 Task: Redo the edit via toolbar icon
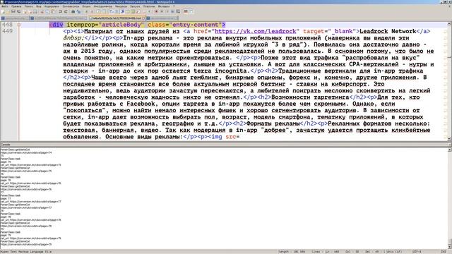66,11
